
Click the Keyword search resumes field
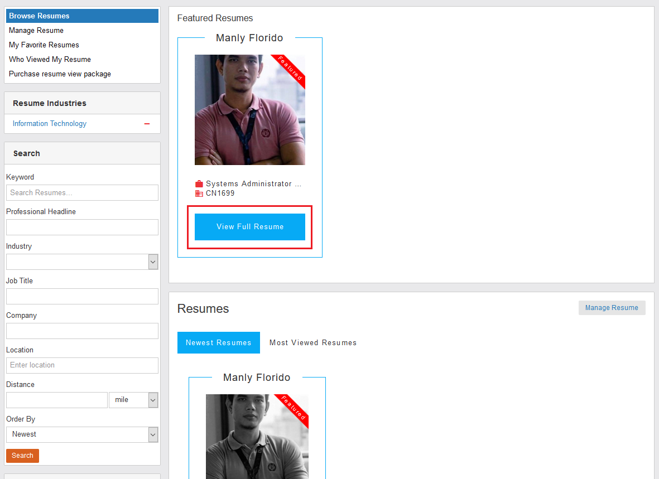(82, 193)
